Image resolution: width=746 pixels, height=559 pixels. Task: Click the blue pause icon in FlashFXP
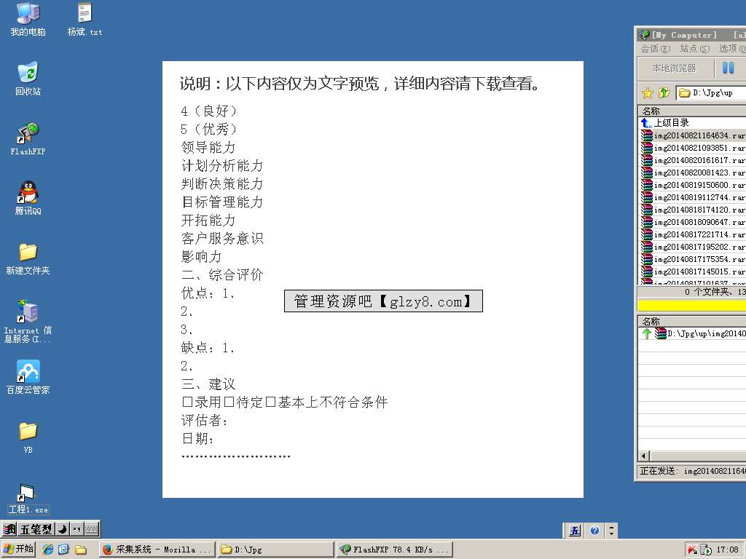pyautogui.click(x=728, y=68)
